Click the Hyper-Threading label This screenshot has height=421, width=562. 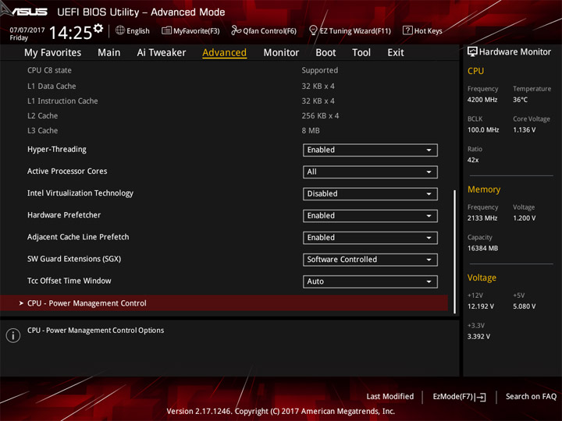[57, 149]
